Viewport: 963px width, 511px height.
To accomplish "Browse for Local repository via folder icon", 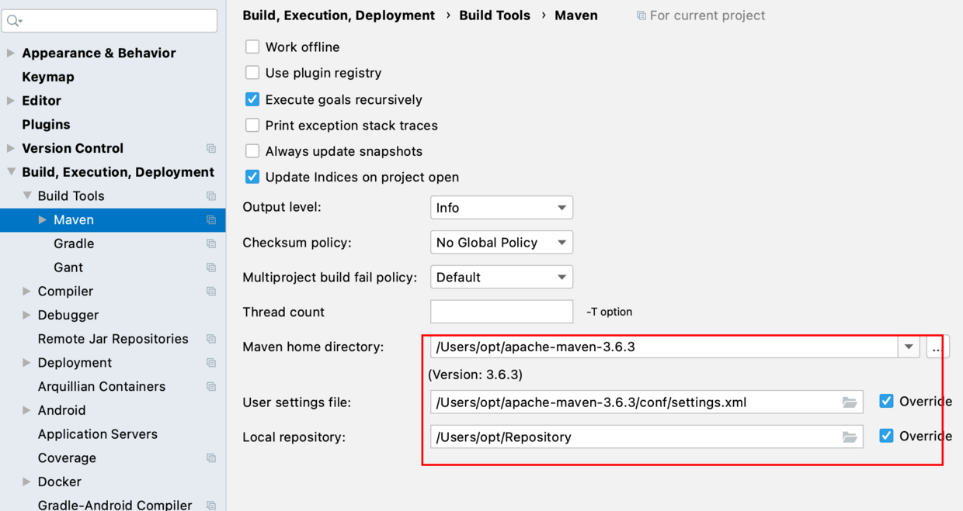I will tap(850, 437).
